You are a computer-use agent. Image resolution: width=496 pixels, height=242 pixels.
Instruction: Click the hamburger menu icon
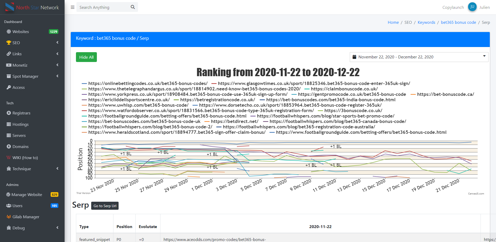73,7
